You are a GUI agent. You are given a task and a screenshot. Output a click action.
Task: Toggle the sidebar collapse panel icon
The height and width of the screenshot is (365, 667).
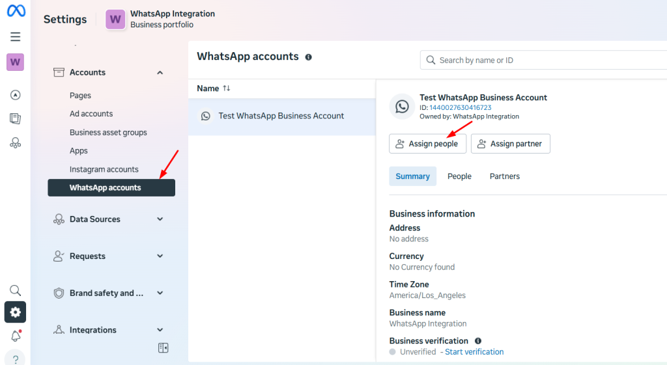pyautogui.click(x=163, y=348)
